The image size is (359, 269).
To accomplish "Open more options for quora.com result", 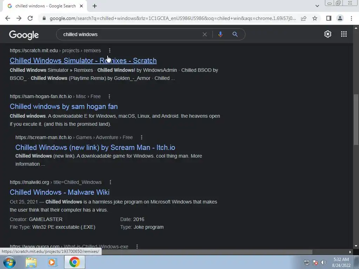I will click(x=137, y=247).
